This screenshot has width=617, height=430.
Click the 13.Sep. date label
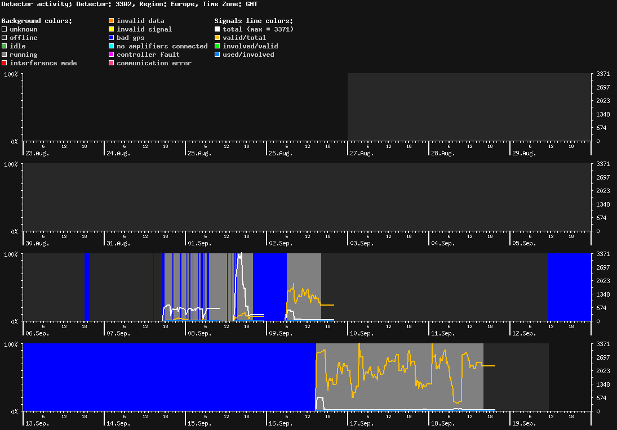pyautogui.click(x=37, y=423)
